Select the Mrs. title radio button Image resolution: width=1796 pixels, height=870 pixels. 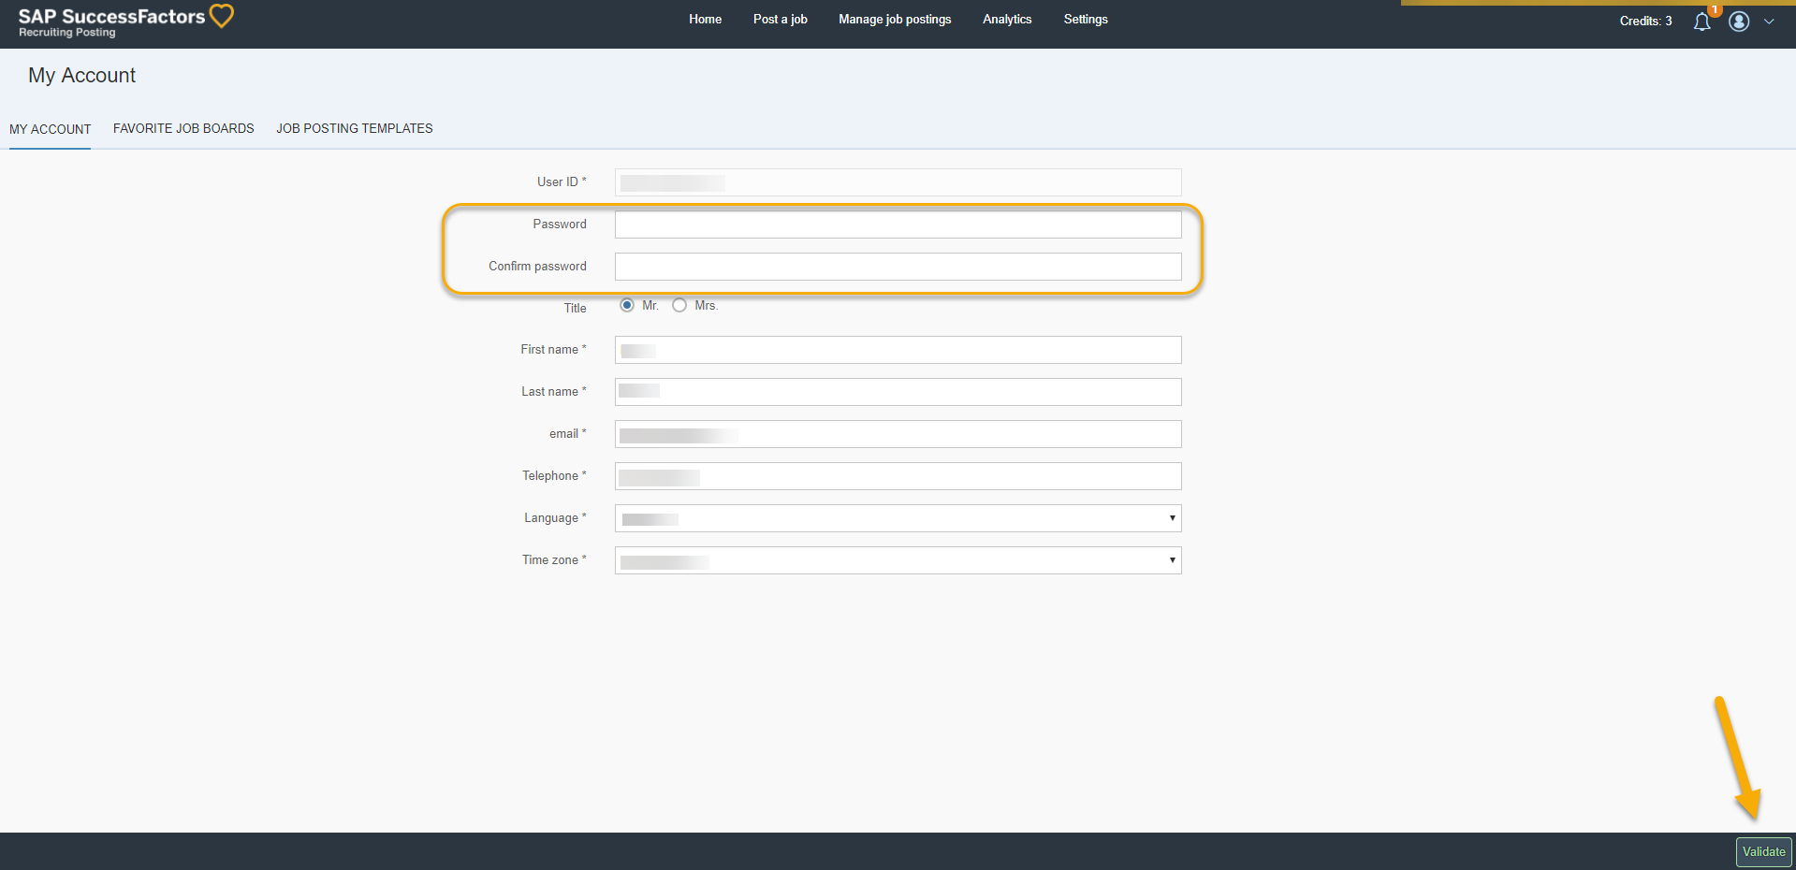tap(679, 305)
